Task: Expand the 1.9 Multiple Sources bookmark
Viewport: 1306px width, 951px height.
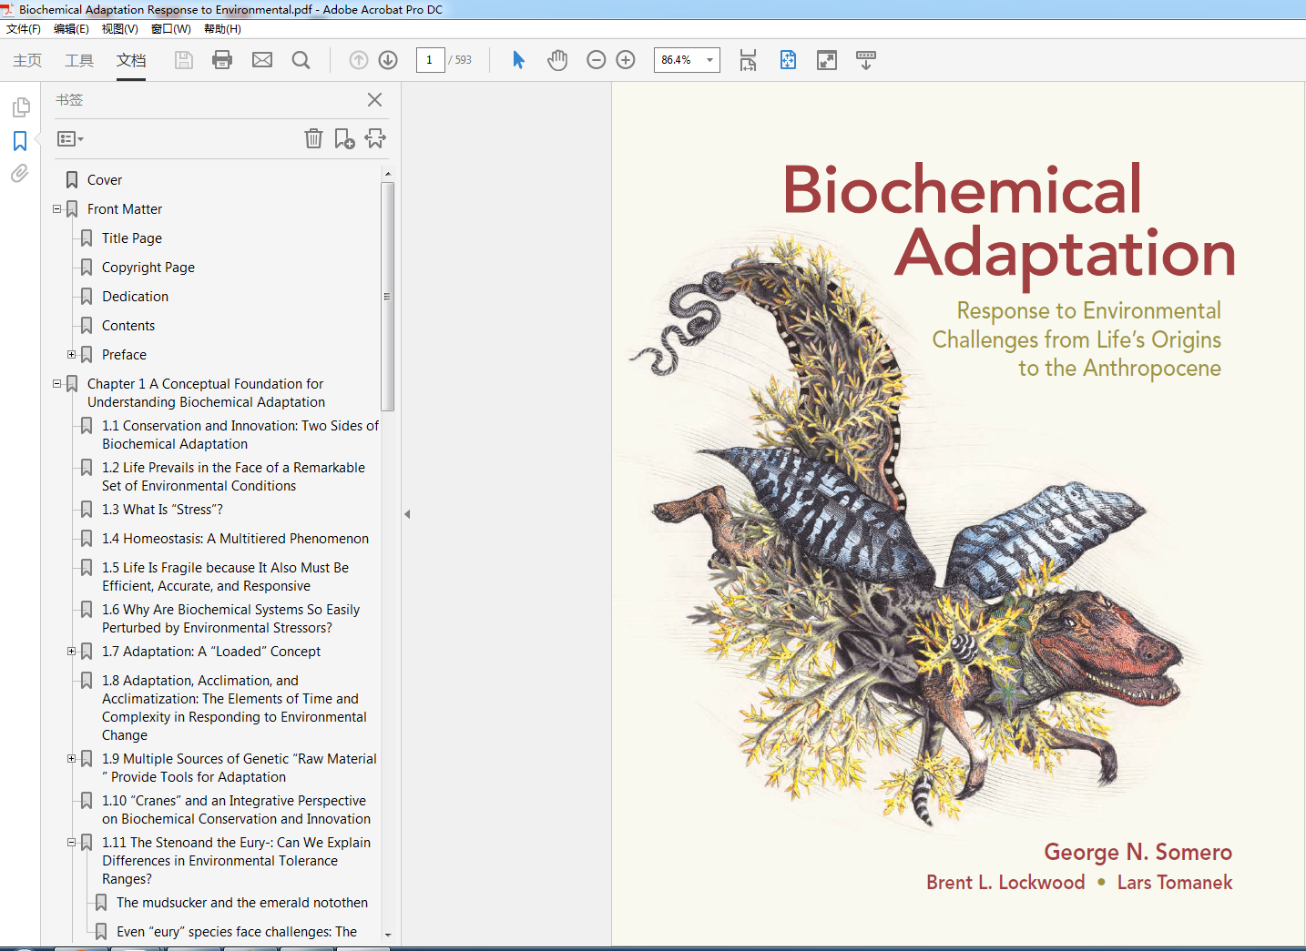Action: (x=71, y=758)
